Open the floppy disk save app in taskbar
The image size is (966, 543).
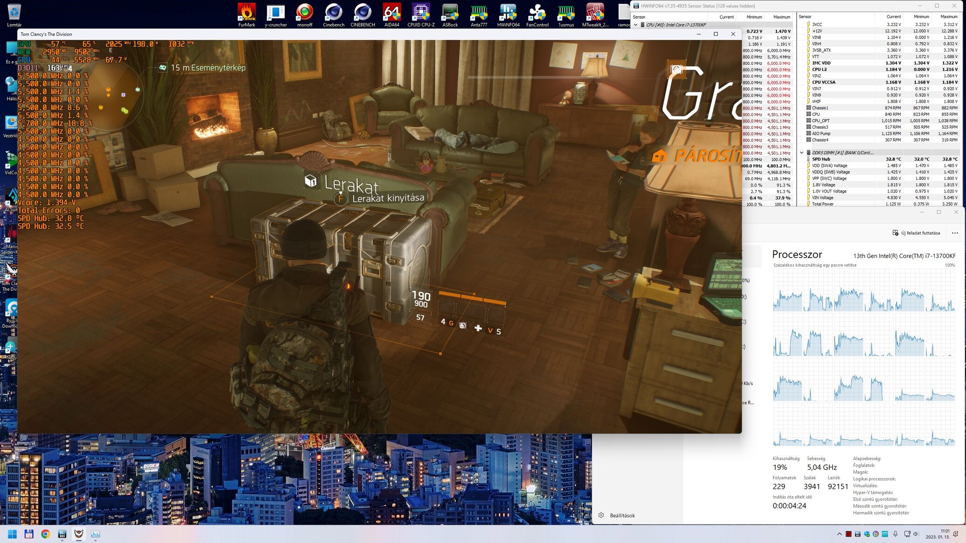pyautogui.click(x=29, y=534)
